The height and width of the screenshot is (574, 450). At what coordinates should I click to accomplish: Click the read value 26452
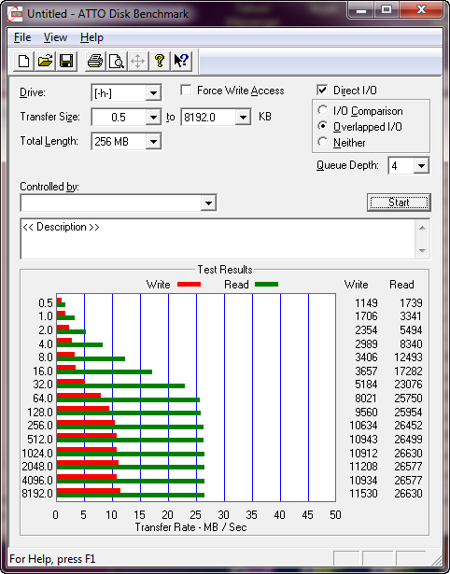[408, 426]
